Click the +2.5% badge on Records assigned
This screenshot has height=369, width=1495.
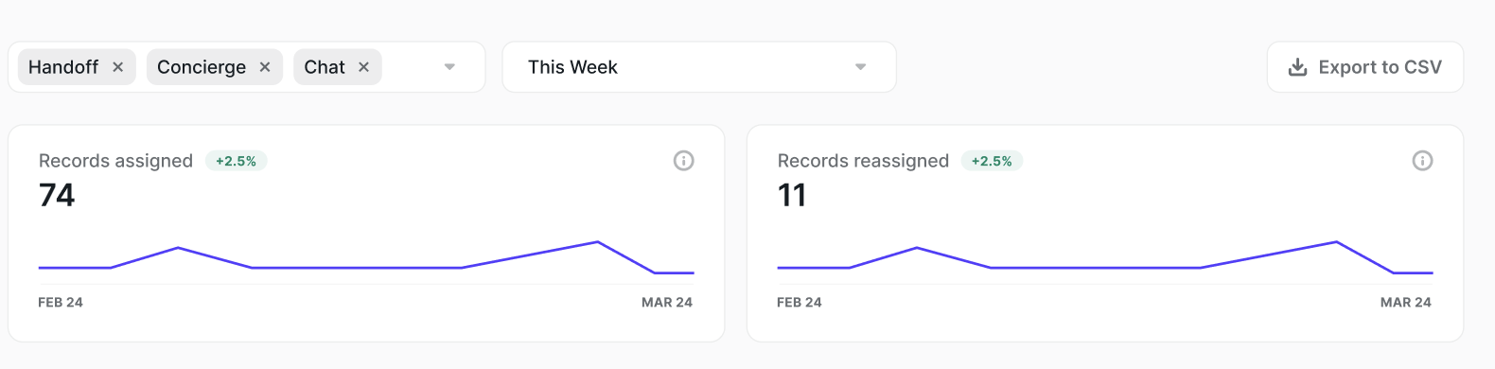(x=237, y=161)
